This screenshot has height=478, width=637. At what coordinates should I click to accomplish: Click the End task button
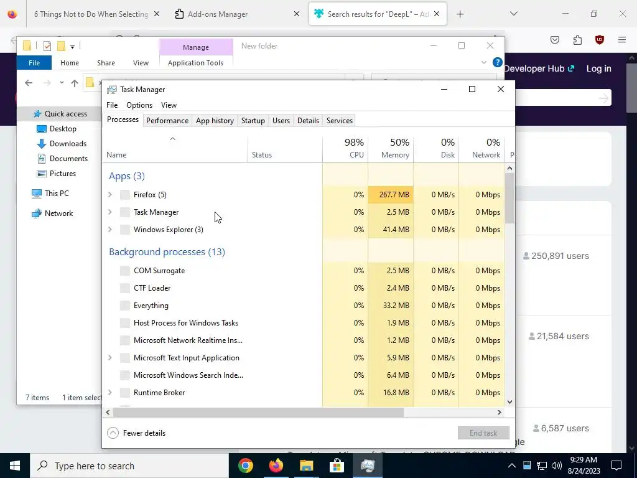(x=483, y=433)
